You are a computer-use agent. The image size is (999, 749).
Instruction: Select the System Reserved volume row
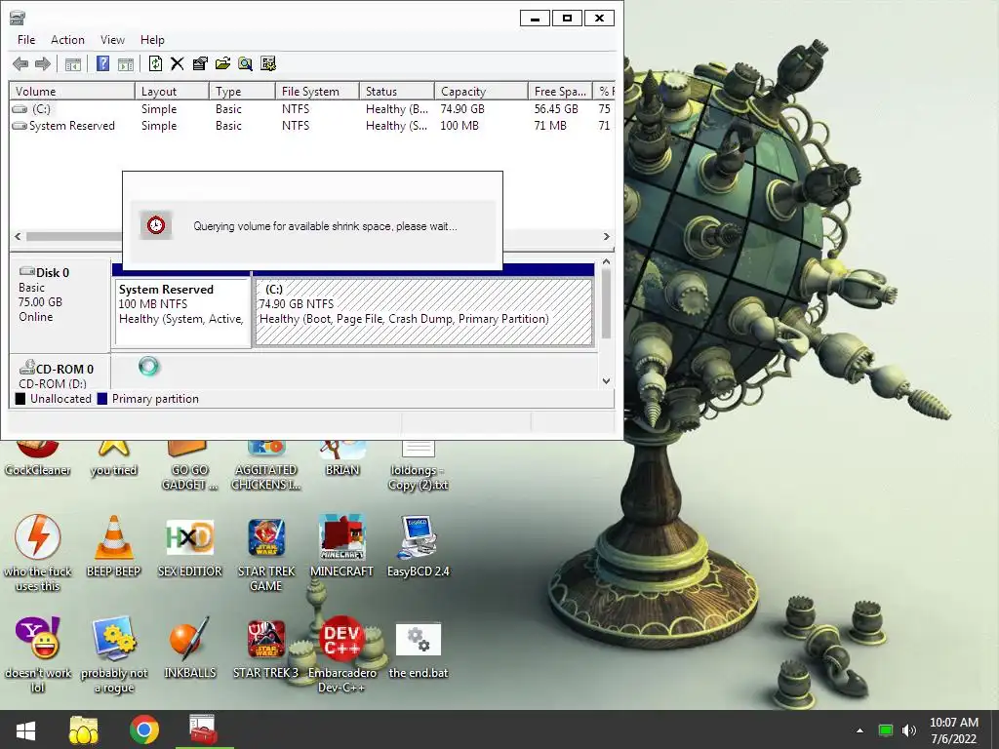pos(312,126)
